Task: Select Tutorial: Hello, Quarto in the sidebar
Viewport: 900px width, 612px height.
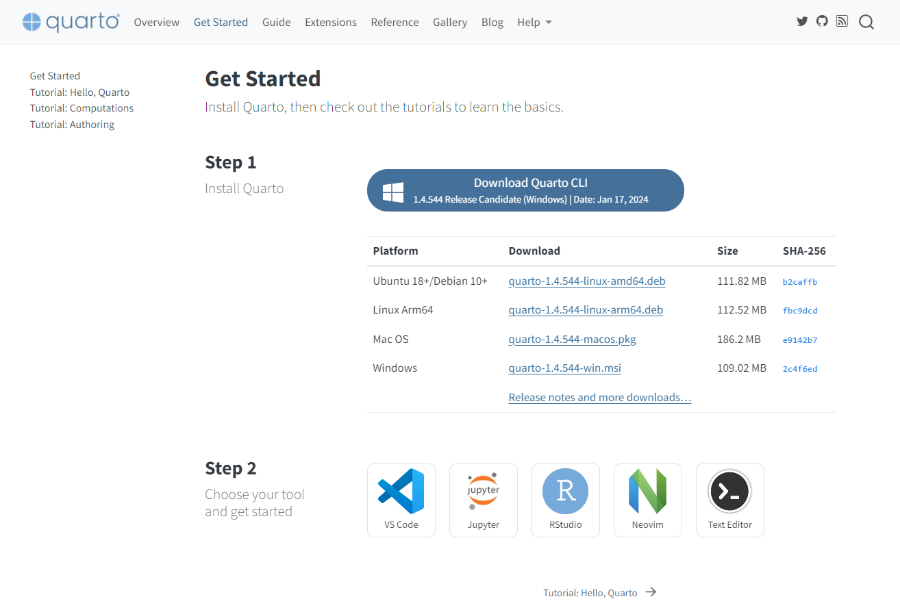Action: [79, 92]
